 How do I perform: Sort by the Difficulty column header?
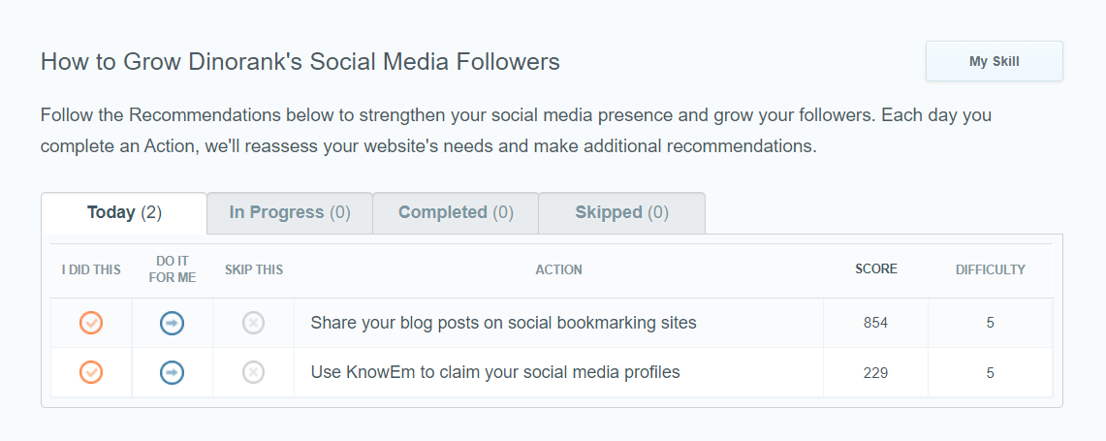click(991, 269)
